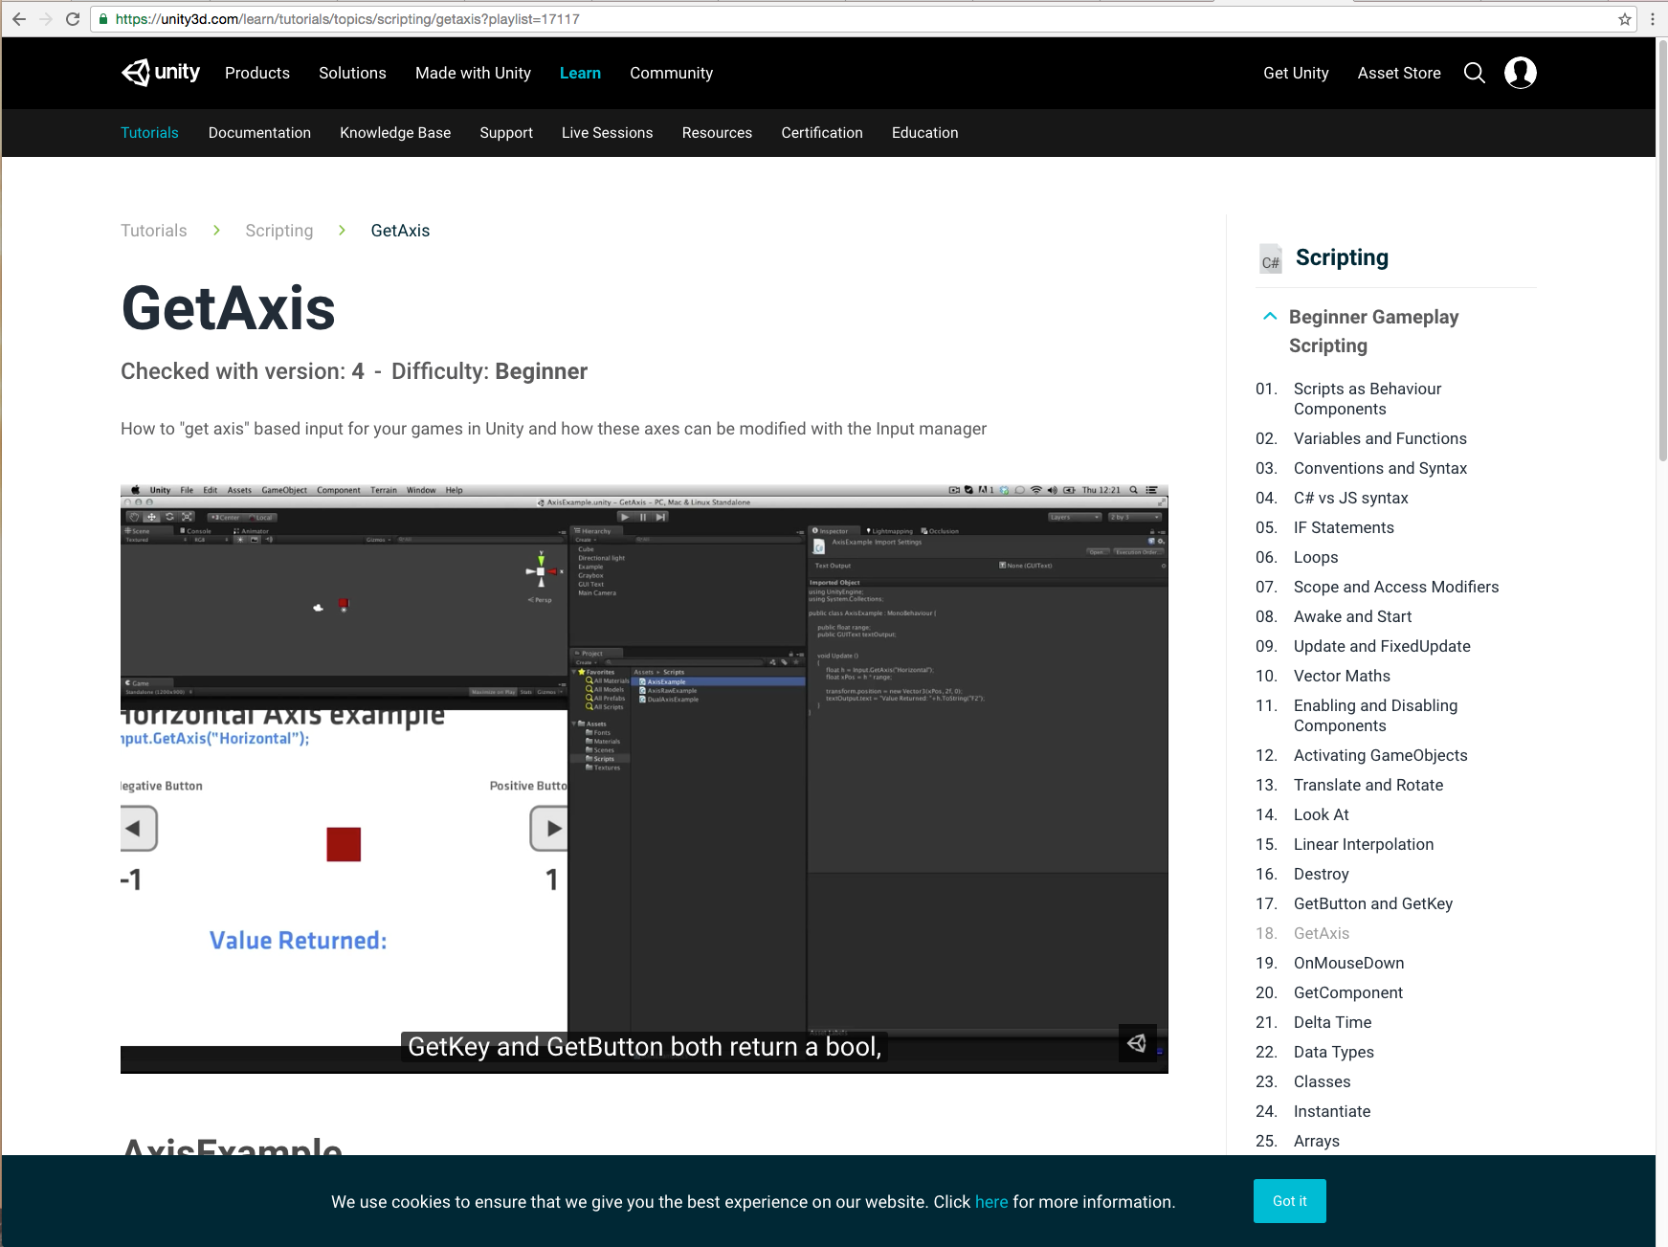Open the Loops tutorial
This screenshot has width=1668, height=1247.
coord(1316,557)
